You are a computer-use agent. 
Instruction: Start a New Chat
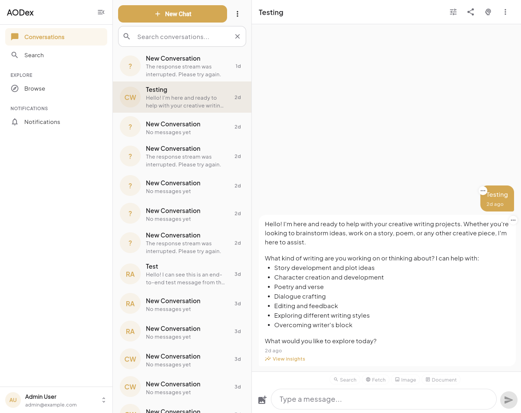172,13
